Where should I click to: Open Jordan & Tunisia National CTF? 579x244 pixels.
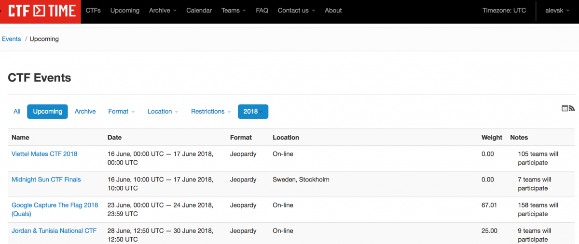tap(54, 231)
